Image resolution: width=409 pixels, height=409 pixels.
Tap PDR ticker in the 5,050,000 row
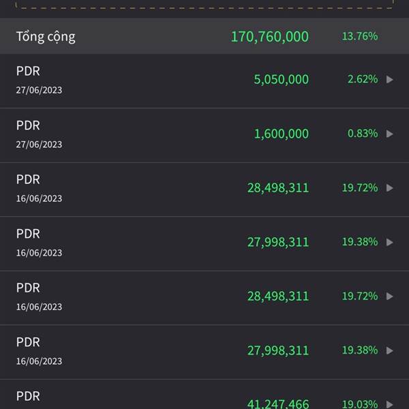point(28,71)
